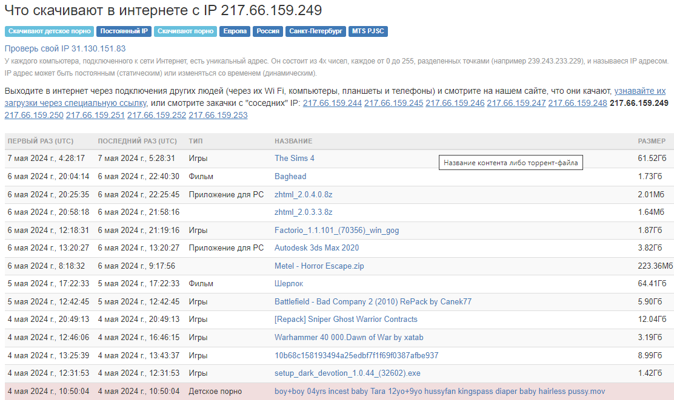Screen dimensions: 674x400
Task: Click first-seen time 7 мая 2024 г., 4:28:17
Action: click(46, 159)
